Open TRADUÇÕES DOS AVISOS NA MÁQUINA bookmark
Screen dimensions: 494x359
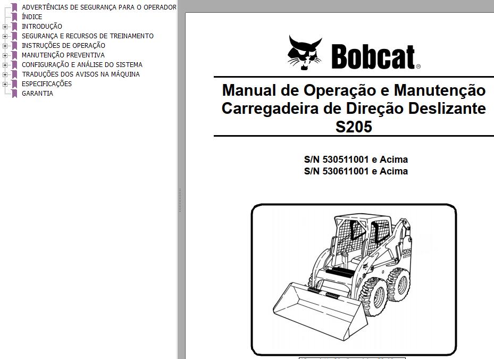click(81, 74)
